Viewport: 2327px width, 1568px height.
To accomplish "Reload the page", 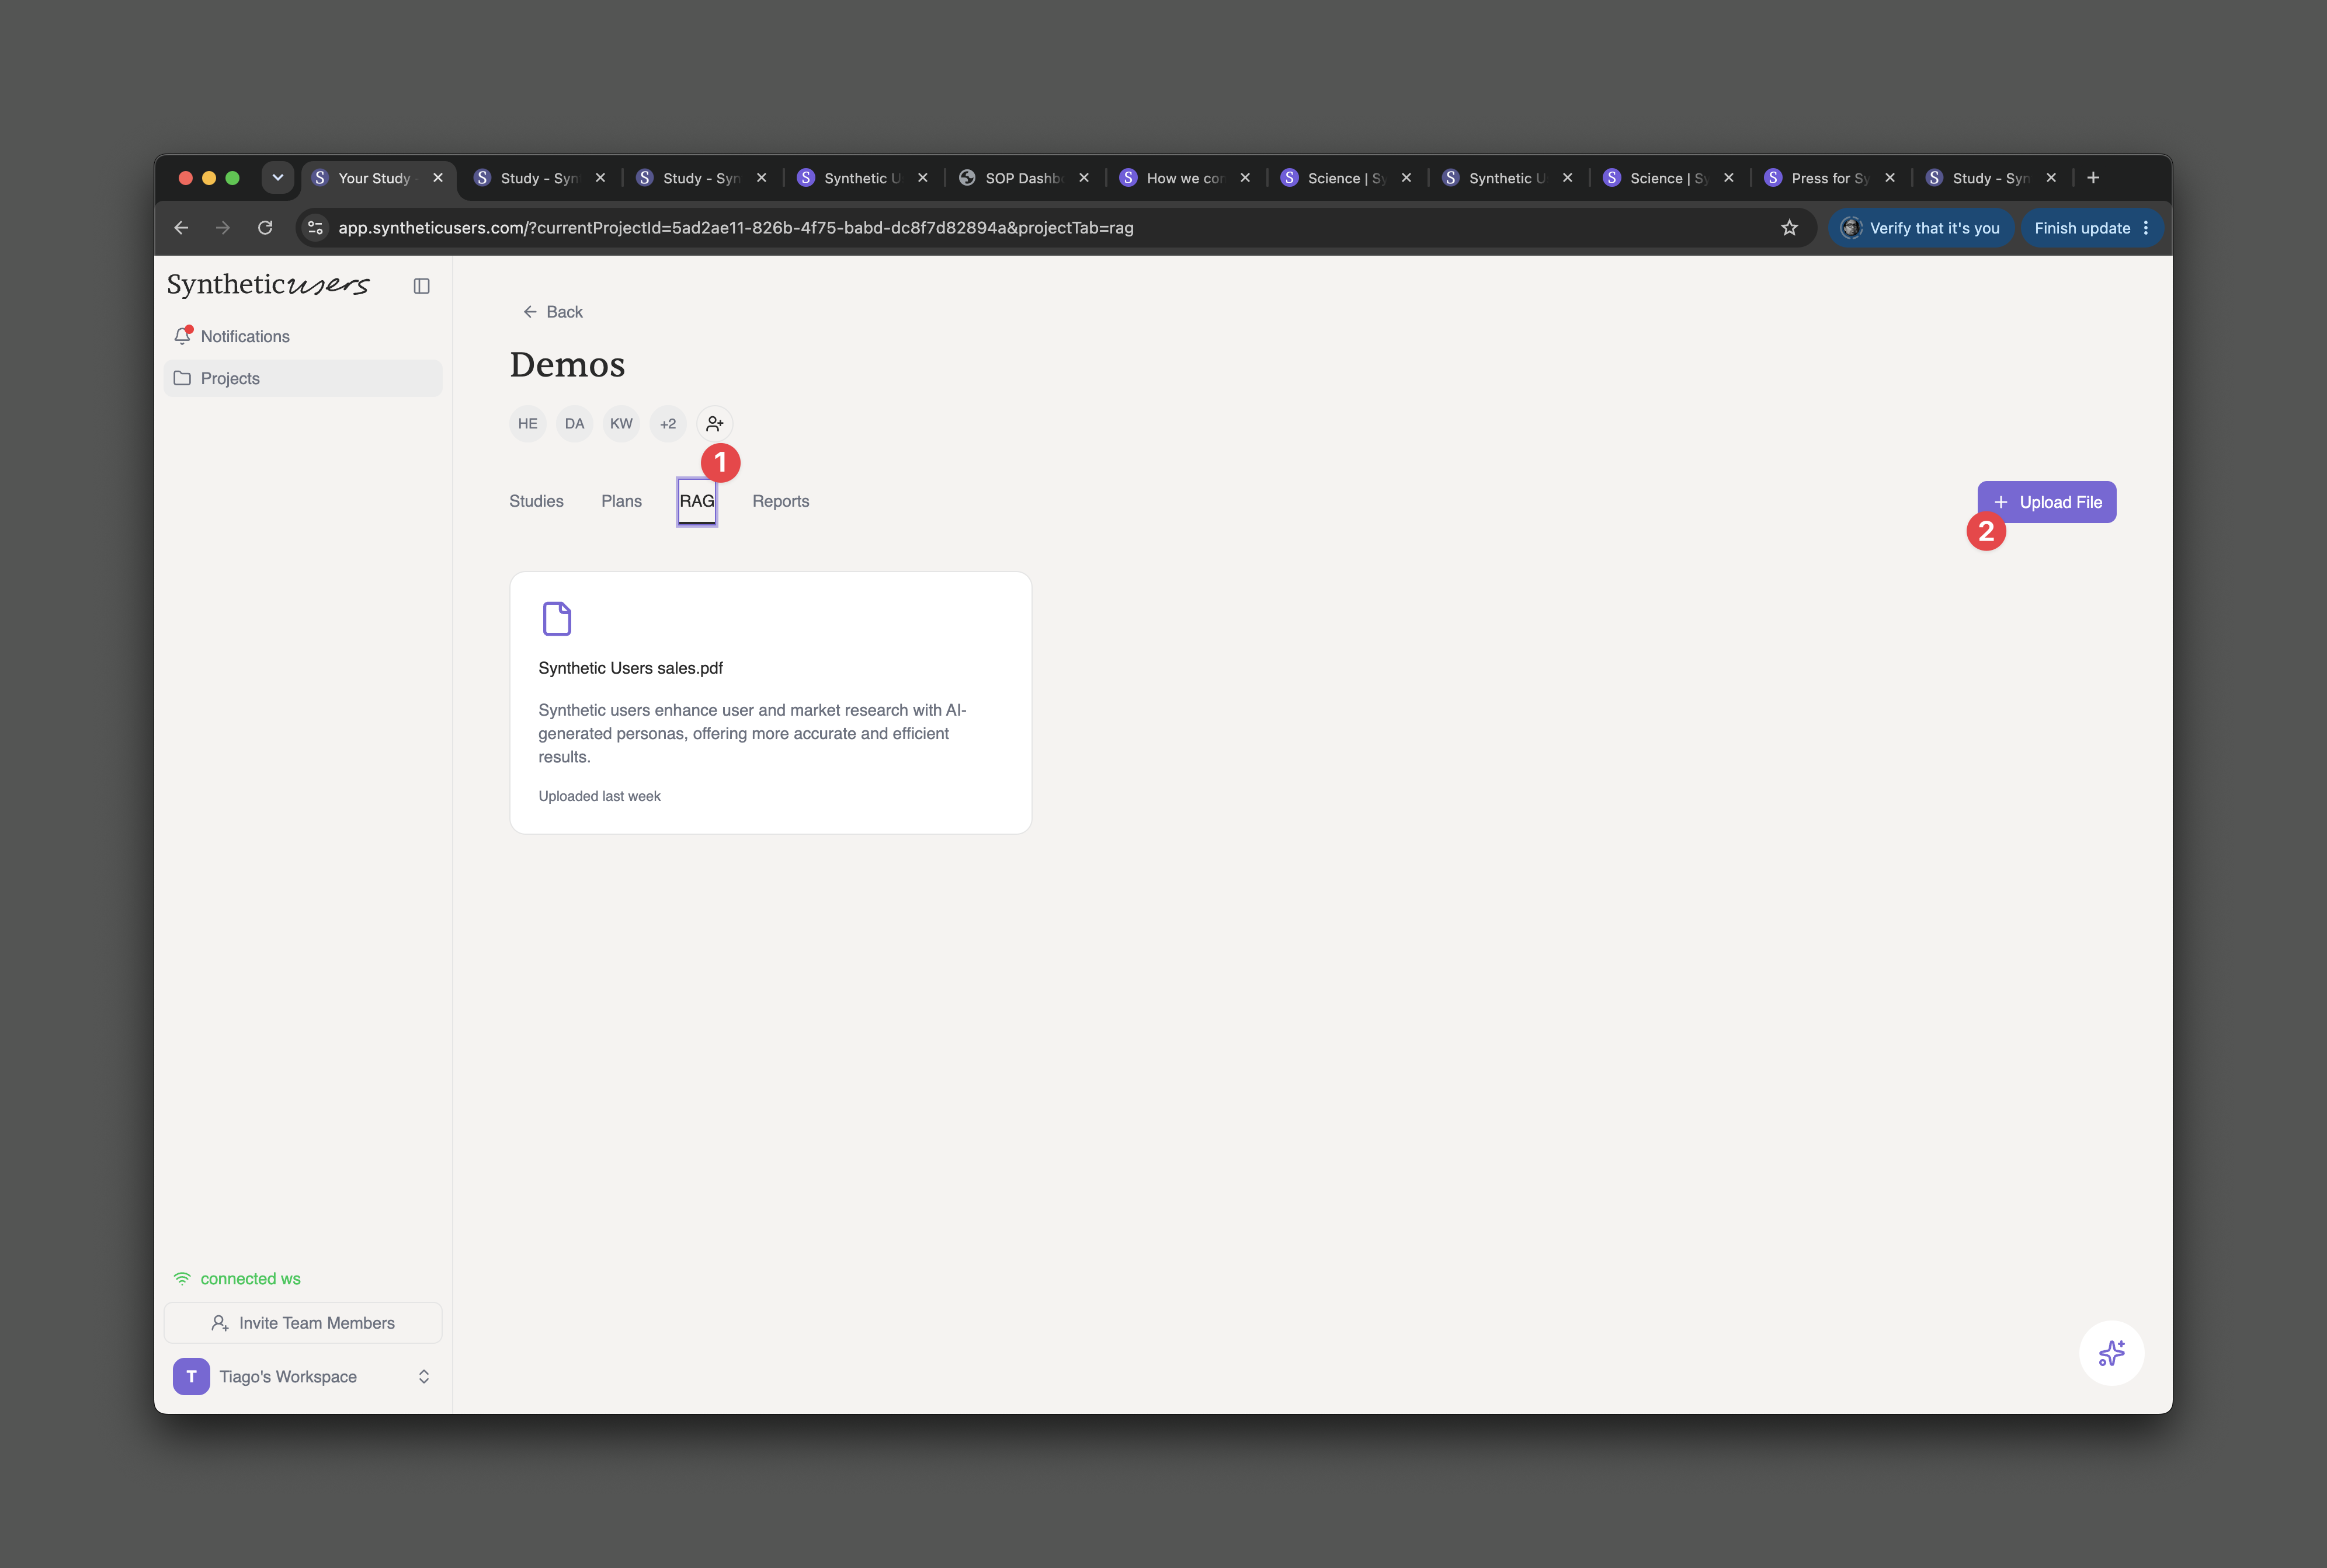I will [265, 228].
